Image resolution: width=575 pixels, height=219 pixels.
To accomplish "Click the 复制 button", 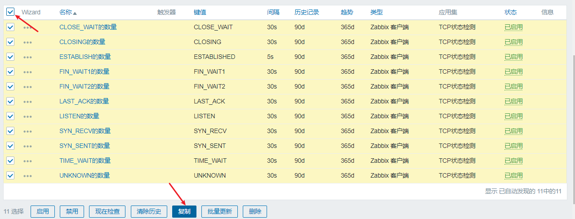I will [184, 211].
